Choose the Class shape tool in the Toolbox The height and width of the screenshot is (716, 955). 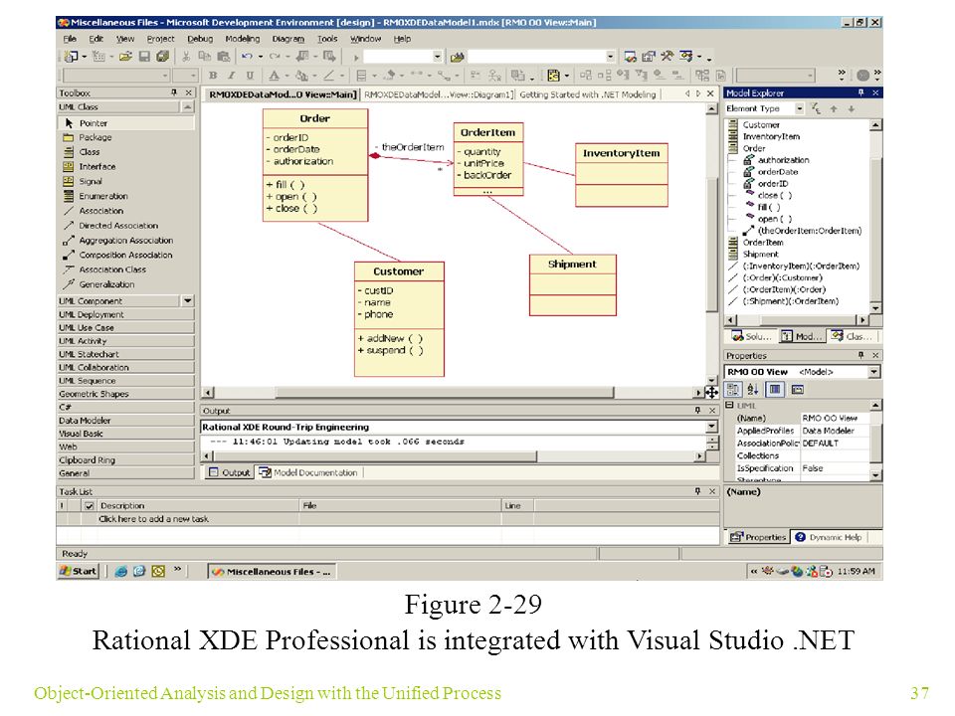[126, 152]
